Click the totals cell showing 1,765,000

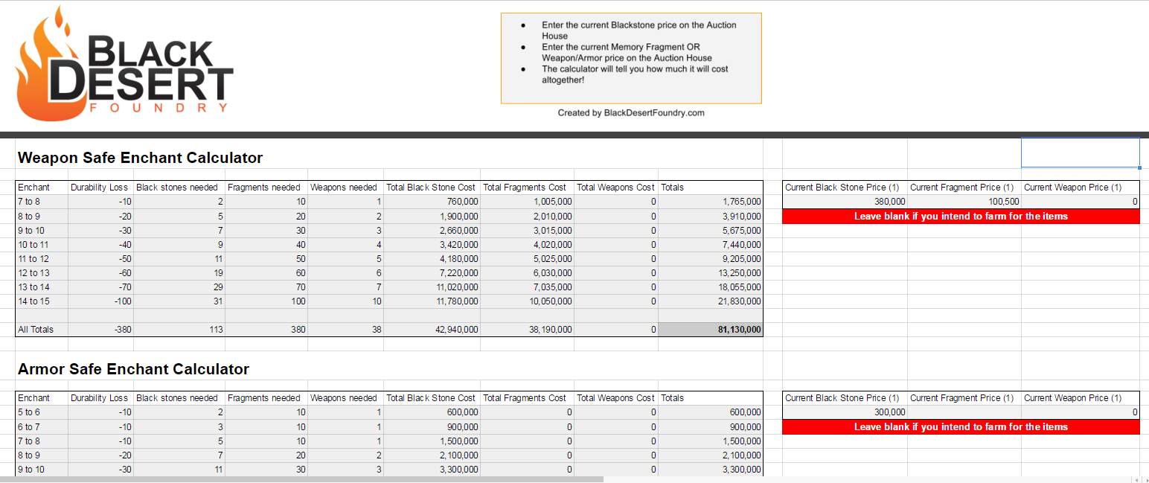tap(711, 202)
